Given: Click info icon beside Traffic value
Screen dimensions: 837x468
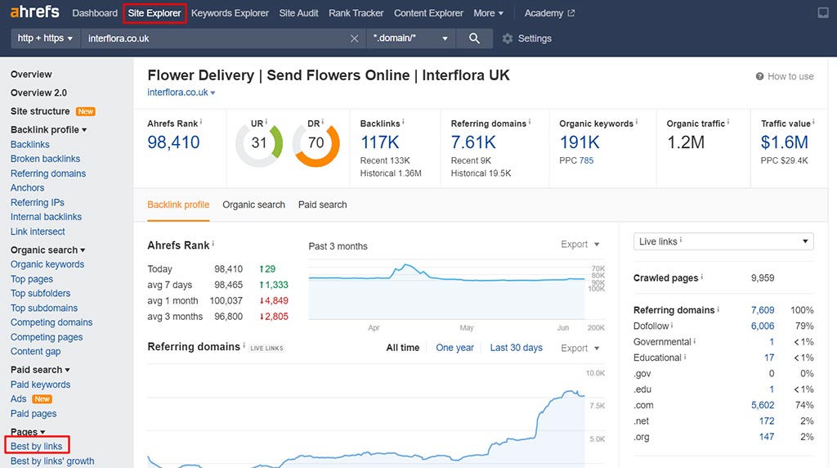Looking at the screenshot, I should (813, 123).
